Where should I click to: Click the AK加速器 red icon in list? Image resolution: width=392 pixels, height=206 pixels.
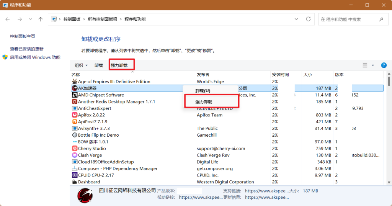pyautogui.click(x=75, y=88)
